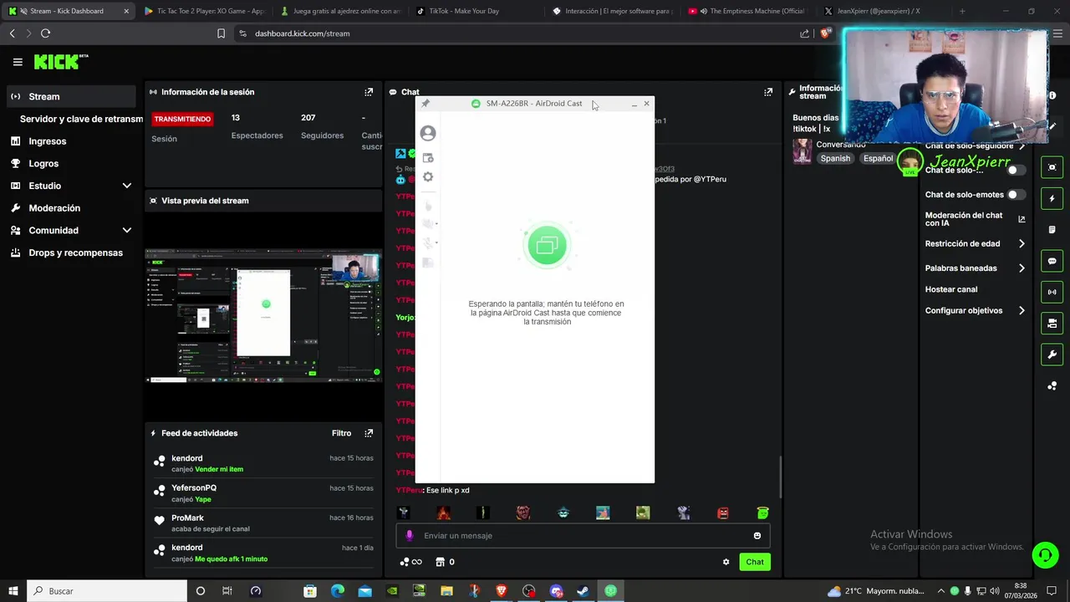Switch to The Emptiness Machine tab
The height and width of the screenshot is (602, 1070).
pyautogui.click(x=746, y=11)
